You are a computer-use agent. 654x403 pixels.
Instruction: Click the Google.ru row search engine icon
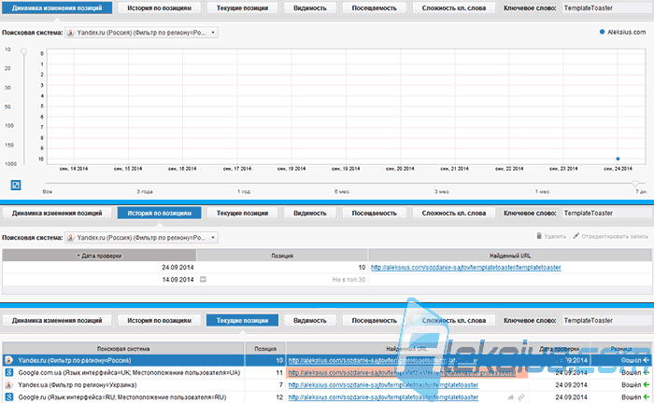pos(8,397)
